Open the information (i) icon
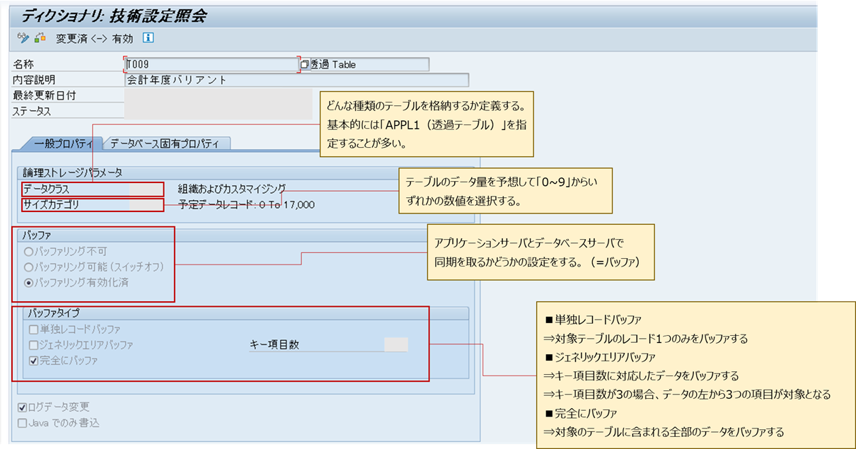Viewport: 856px width, 449px height. [x=147, y=38]
